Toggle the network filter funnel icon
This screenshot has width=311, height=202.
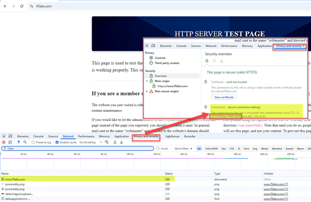point(19,142)
